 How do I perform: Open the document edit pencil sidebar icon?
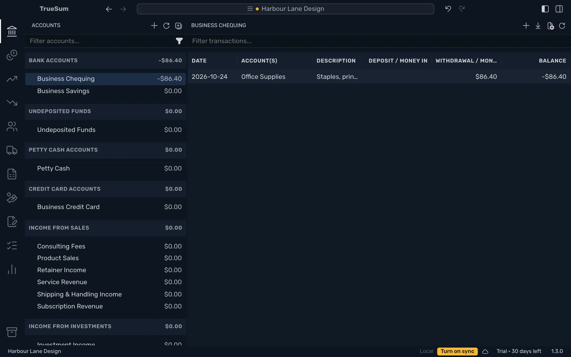click(x=12, y=222)
